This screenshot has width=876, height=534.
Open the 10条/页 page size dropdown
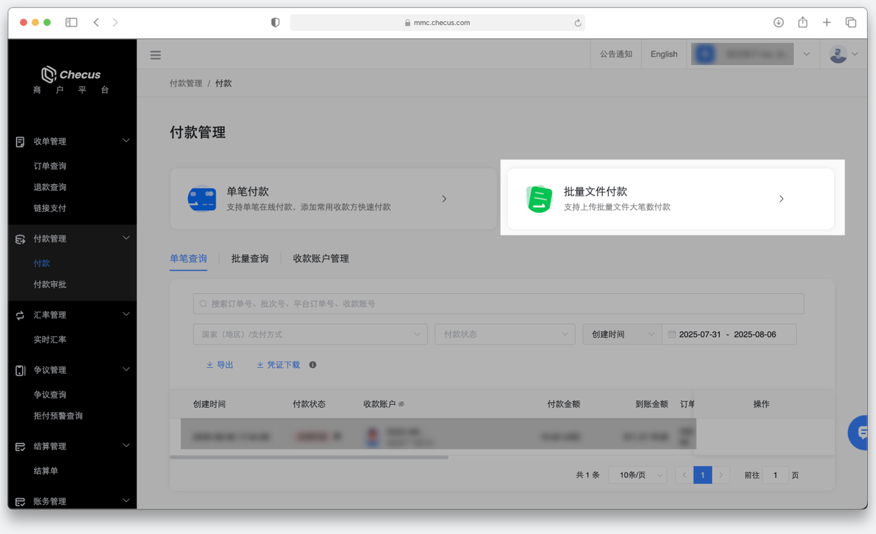pos(637,475)
